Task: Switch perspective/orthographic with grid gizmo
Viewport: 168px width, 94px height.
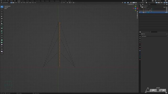Action: point(137,18)
